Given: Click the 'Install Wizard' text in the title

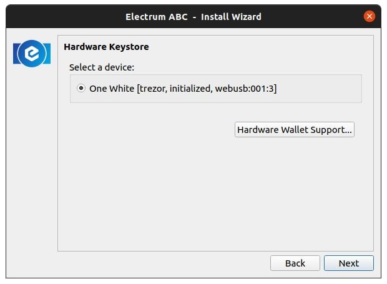Looking at the screenshot, I should tap(231, 16).
